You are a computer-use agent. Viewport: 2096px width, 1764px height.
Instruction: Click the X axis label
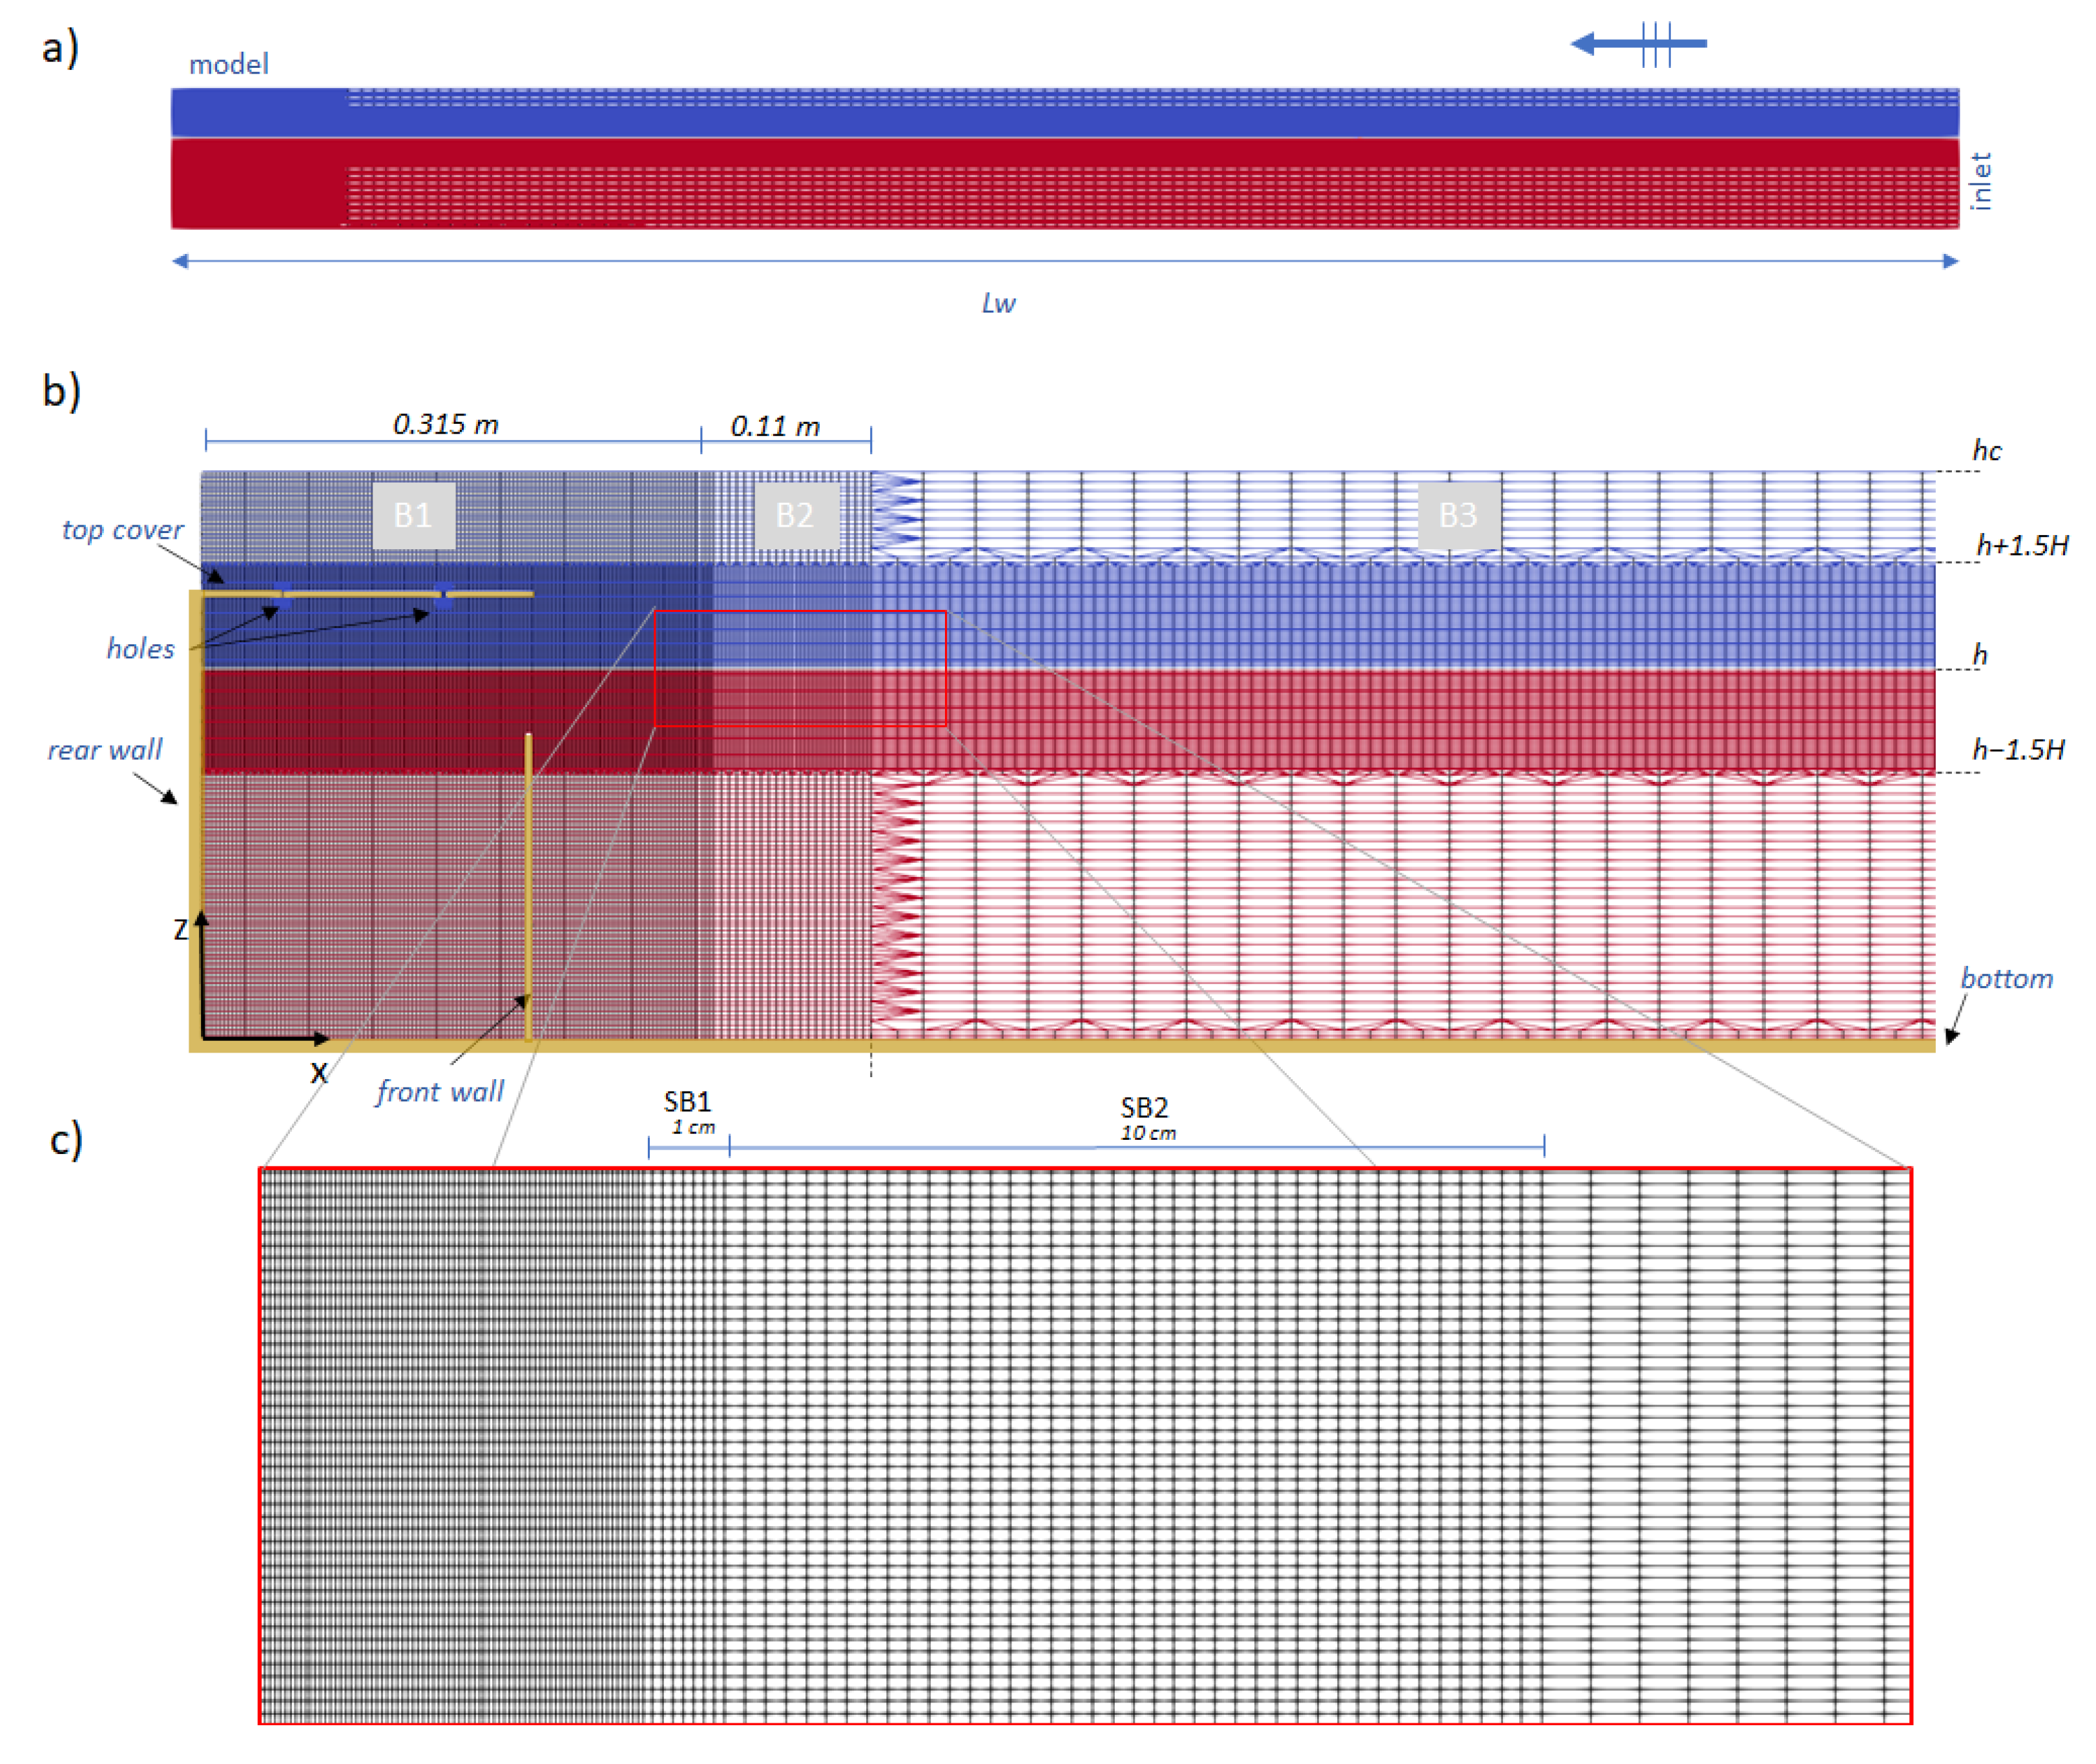coord(319,1073)
